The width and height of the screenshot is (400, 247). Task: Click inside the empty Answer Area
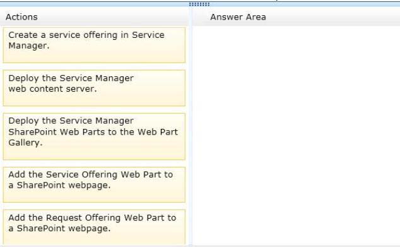[296, 135]
